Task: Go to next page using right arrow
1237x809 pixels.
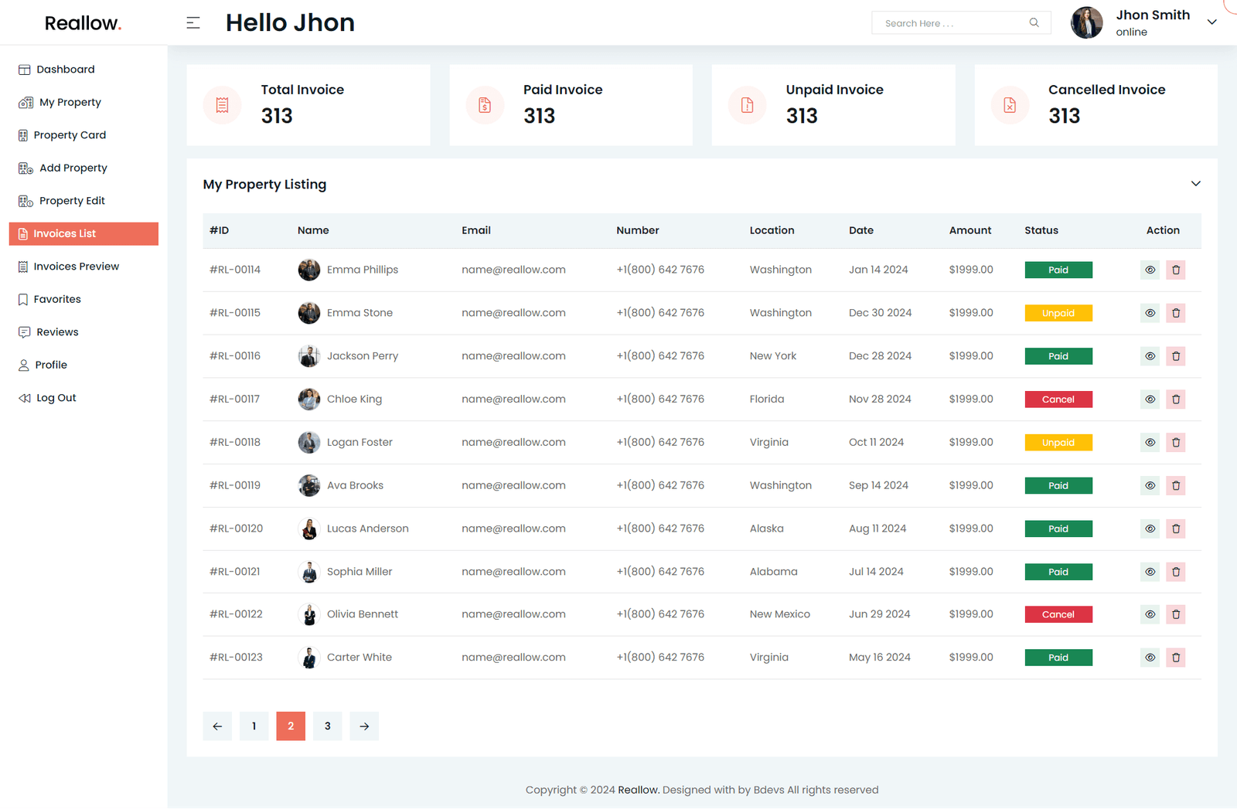Action: (364, 726)
